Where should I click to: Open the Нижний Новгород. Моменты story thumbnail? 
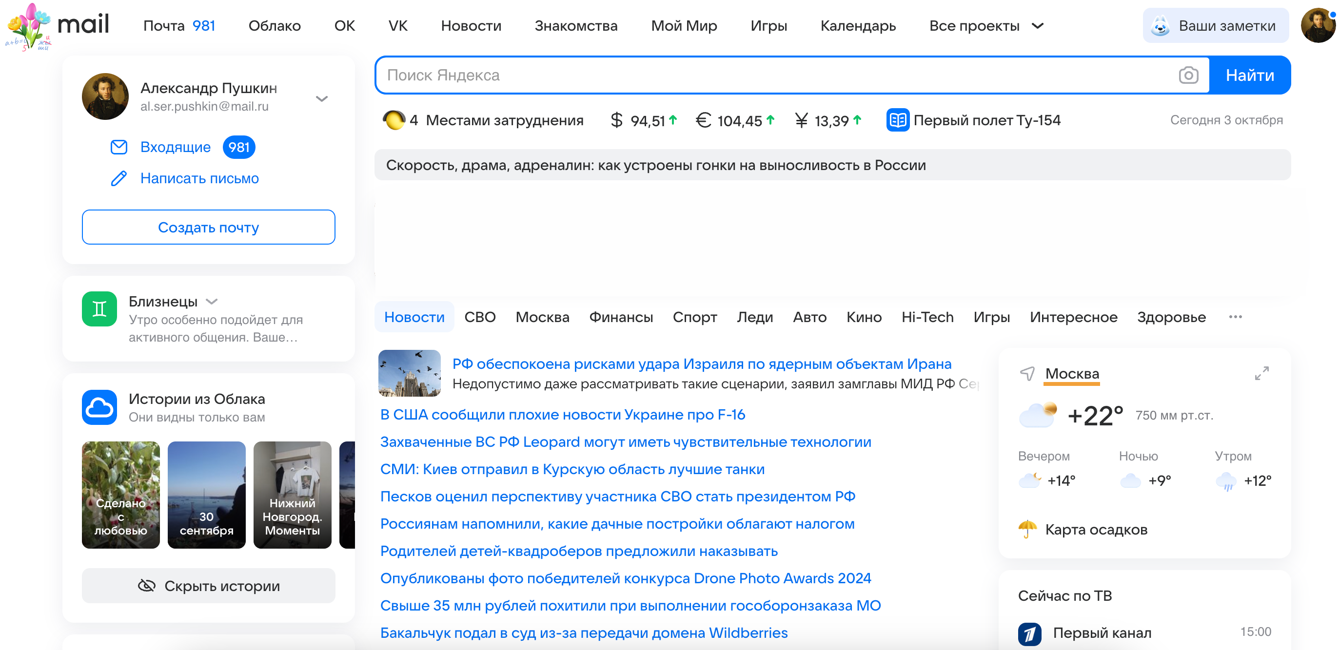[292, 495]
